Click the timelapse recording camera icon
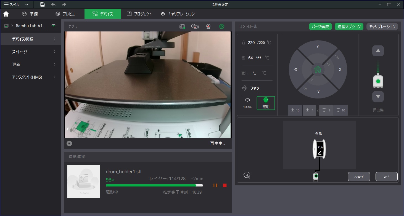The width and height of the screenshot is (404, 216). pos(195,26)
